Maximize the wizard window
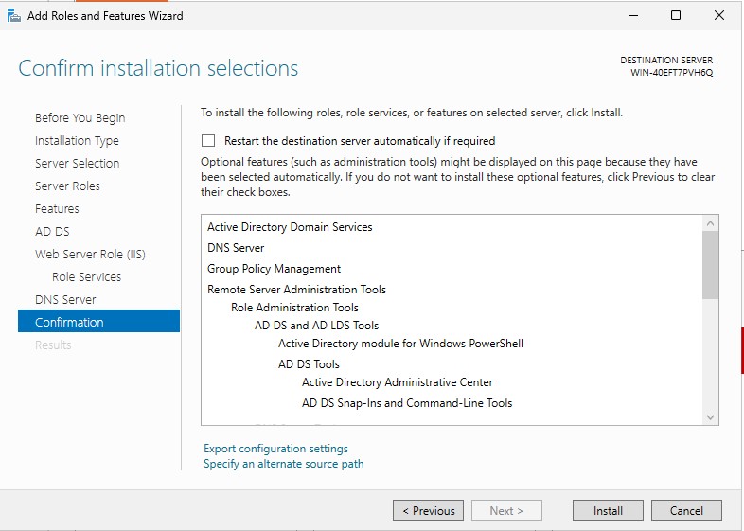This screenshot has height=531, width=744. pyautogui.click(x=675, y=15)
